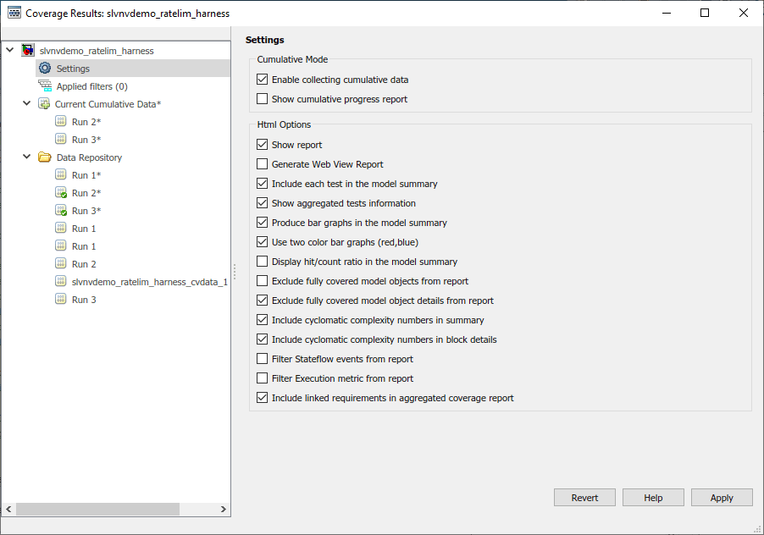The image size is (764, 535).
Task: Click the slvnvdemo_ratelim_harness_cvdata_1 data icon
Action: coord(61,282)
